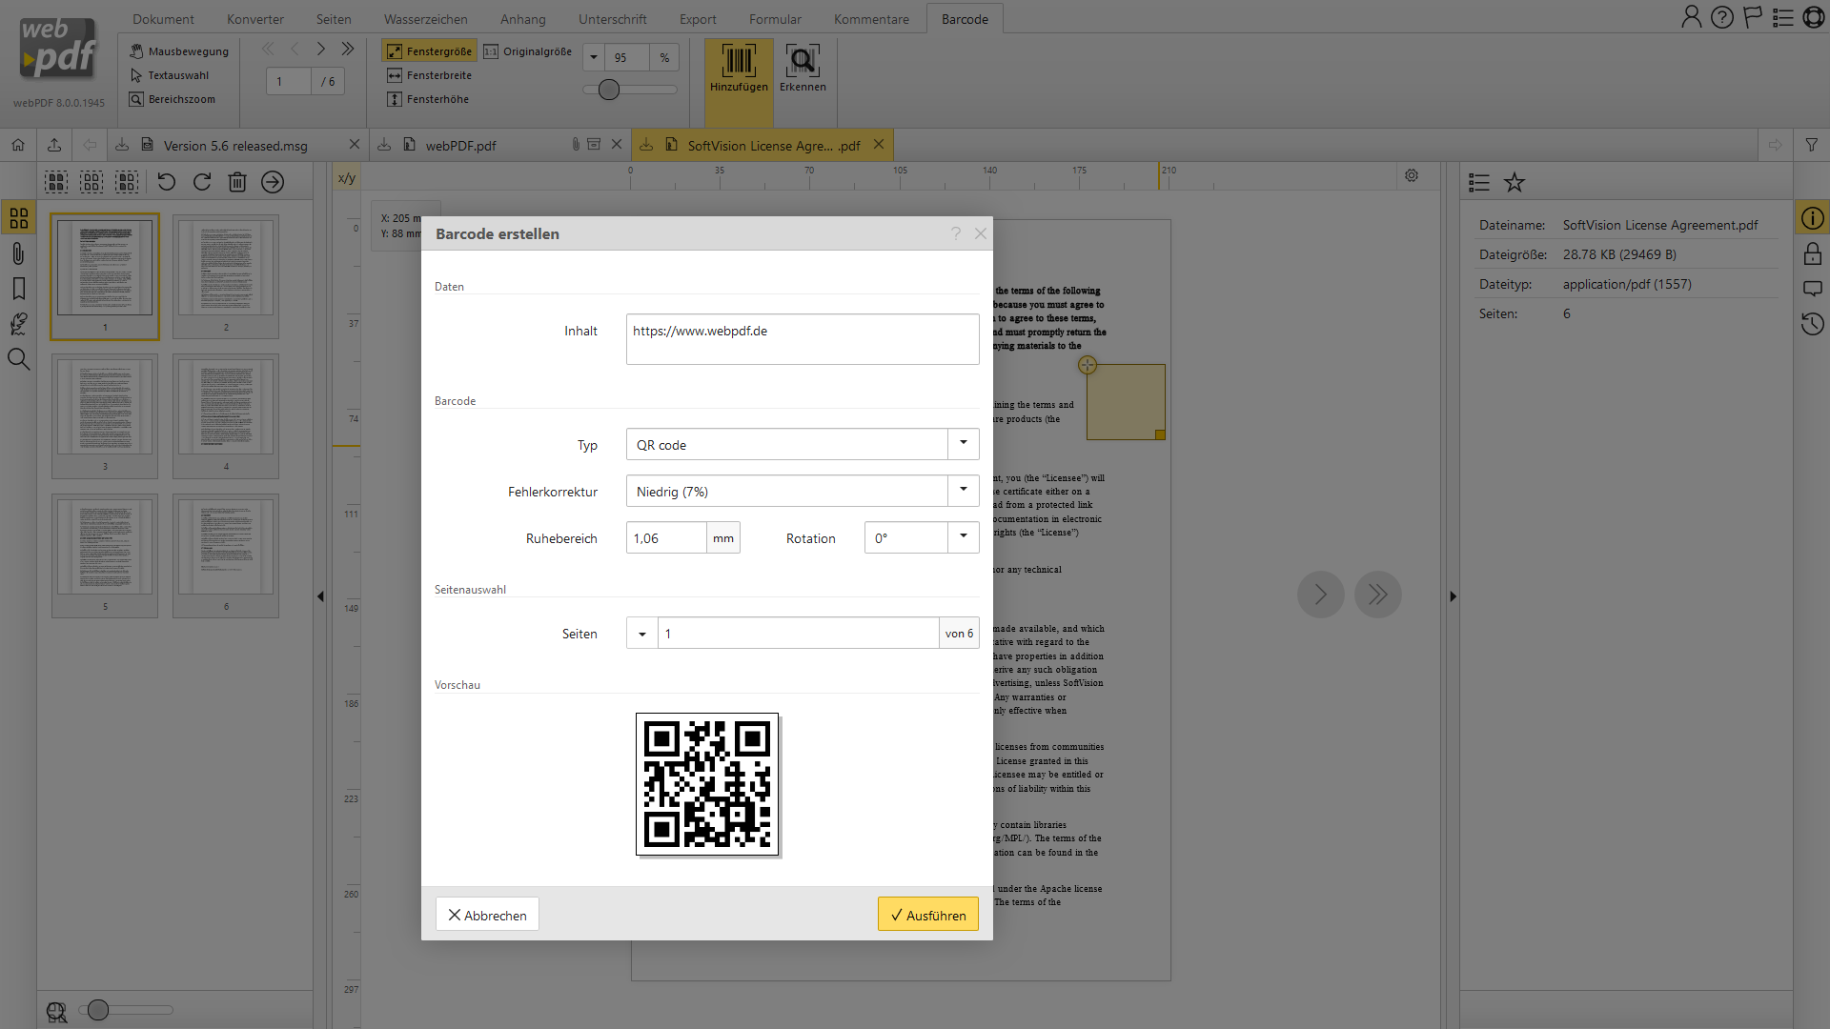
Task: Open the attachments paperclip sidebar panel
Action: (x=18, y=253)
